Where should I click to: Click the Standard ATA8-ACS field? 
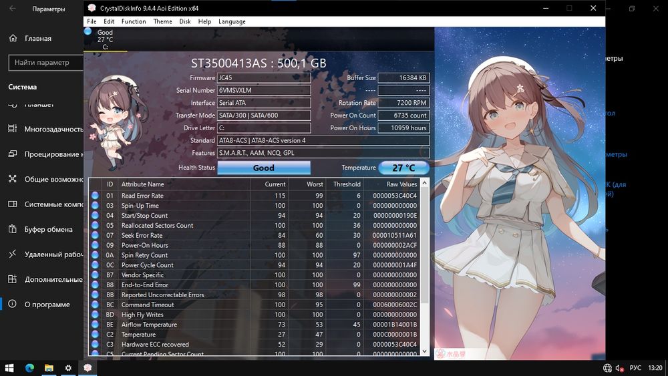[323, 140]
